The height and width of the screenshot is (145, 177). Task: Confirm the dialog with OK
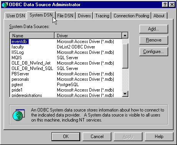66,137
